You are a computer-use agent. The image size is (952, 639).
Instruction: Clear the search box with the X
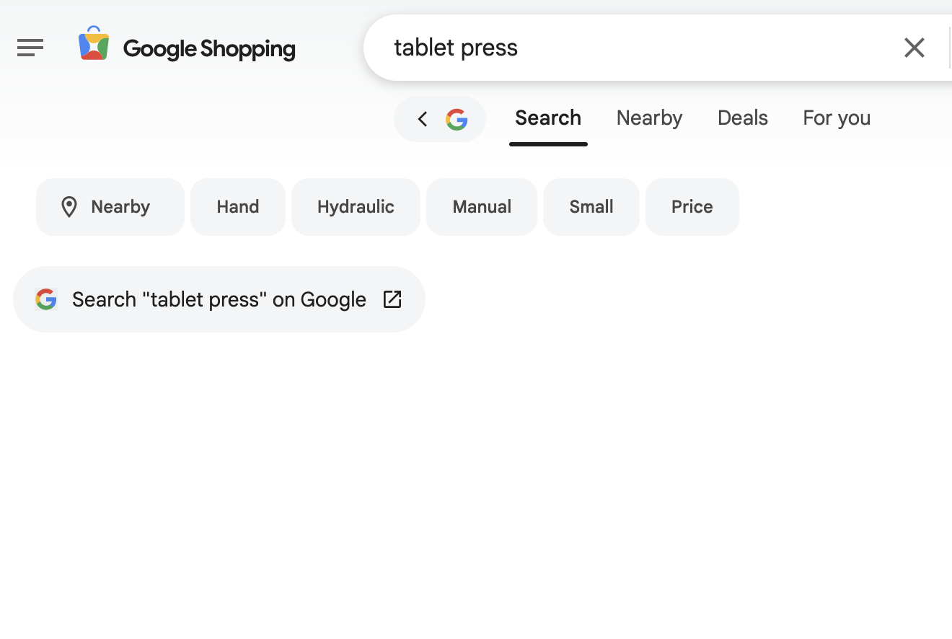click(x=914, y=48)
